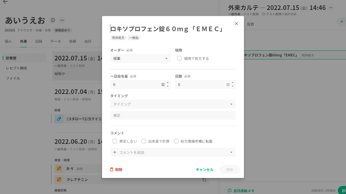Click the キャンセル button
Viewport: 346px width, 194px height.
tap(205, 169)
